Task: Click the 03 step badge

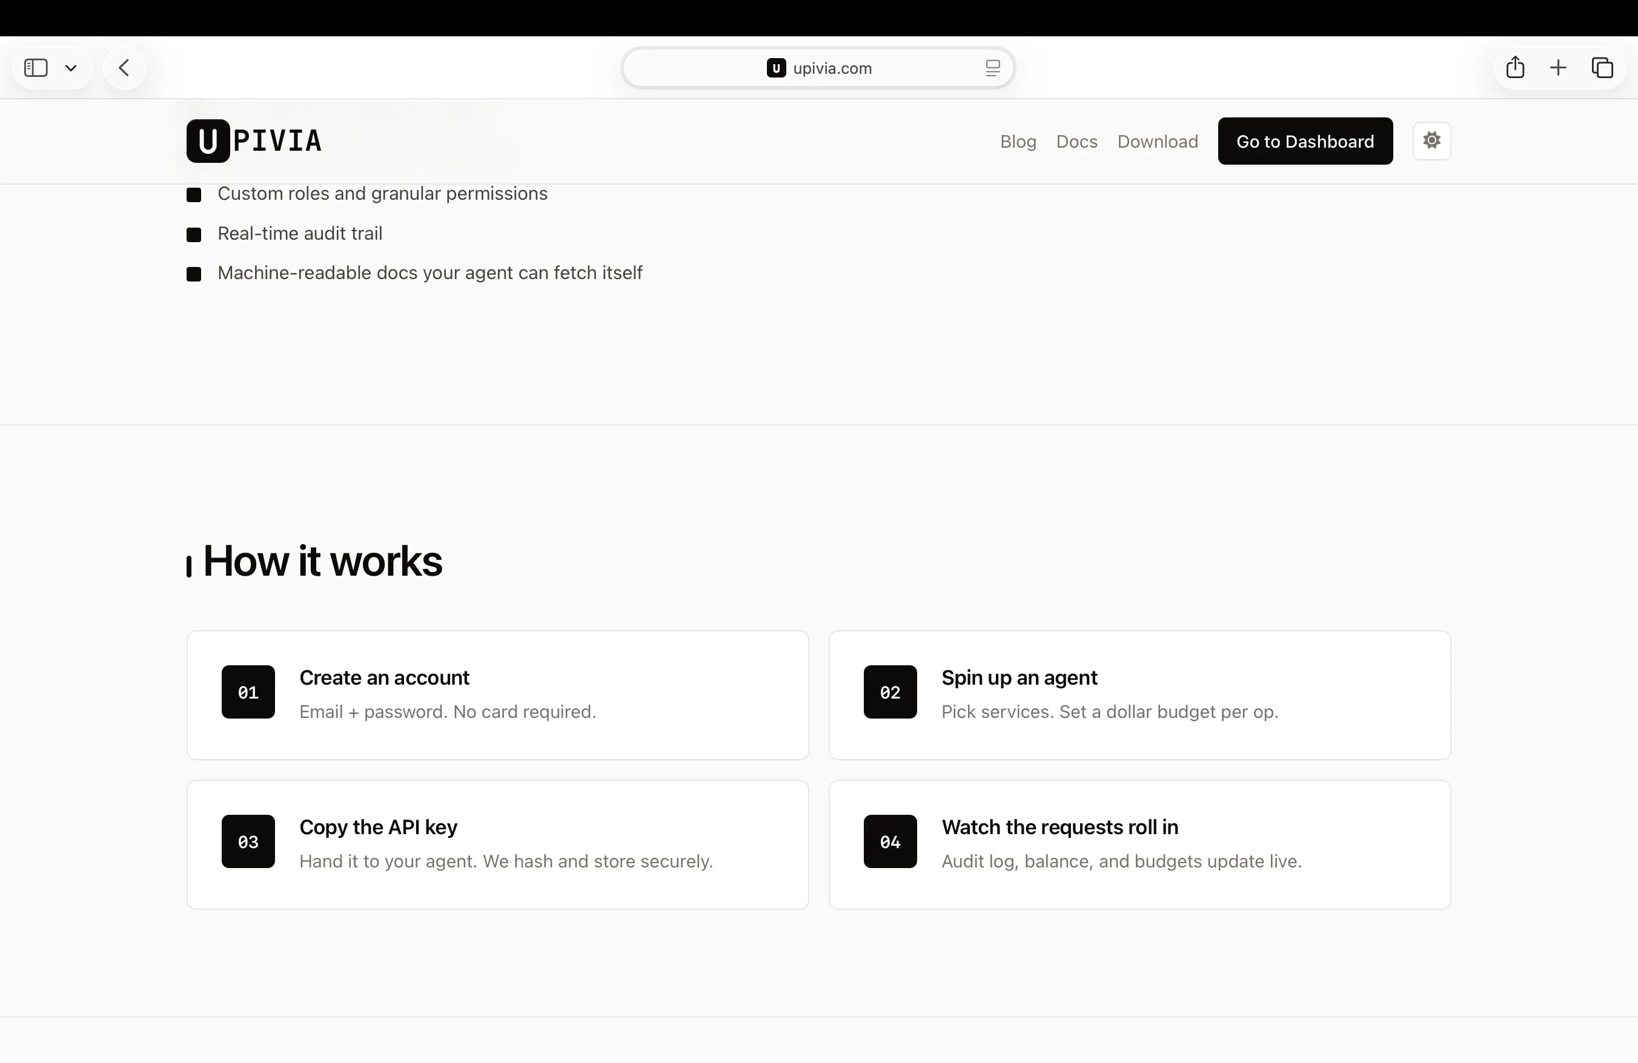Action: [248, 841]
